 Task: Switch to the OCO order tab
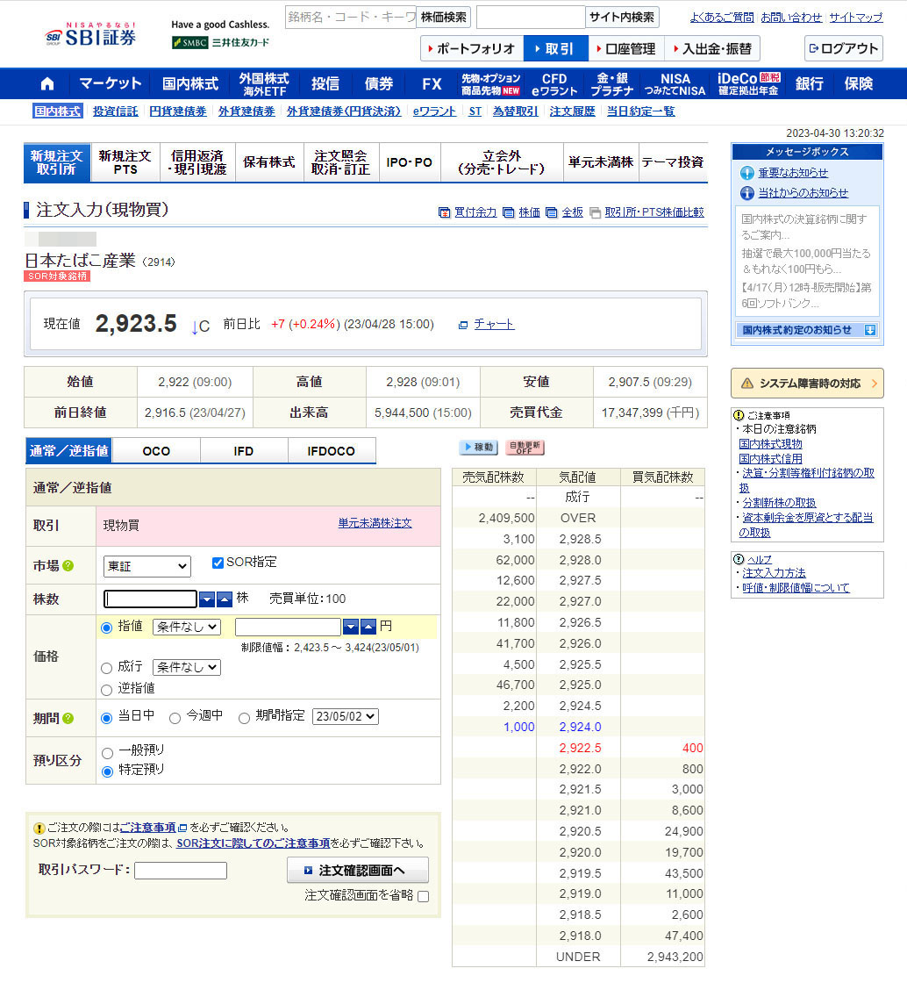point(156,451)
